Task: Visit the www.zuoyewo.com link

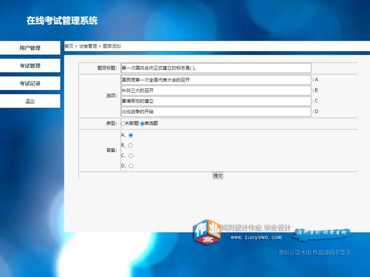Action: [257, 237]
